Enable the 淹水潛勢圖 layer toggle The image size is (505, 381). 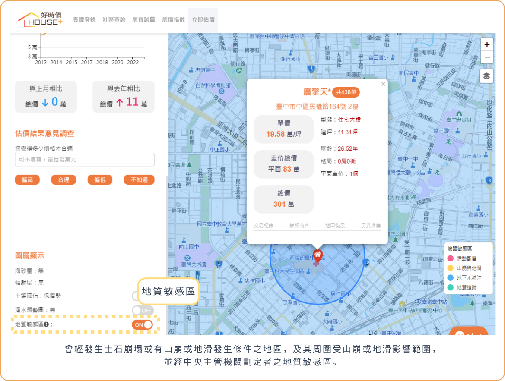click(143, 310)
